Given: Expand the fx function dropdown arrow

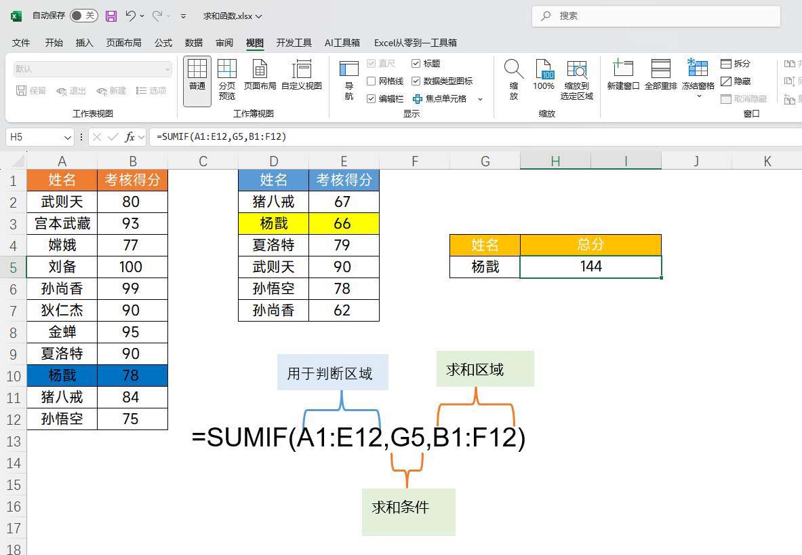Looking at the screenshot, I should pyautogui.click(x=141, y=137).
